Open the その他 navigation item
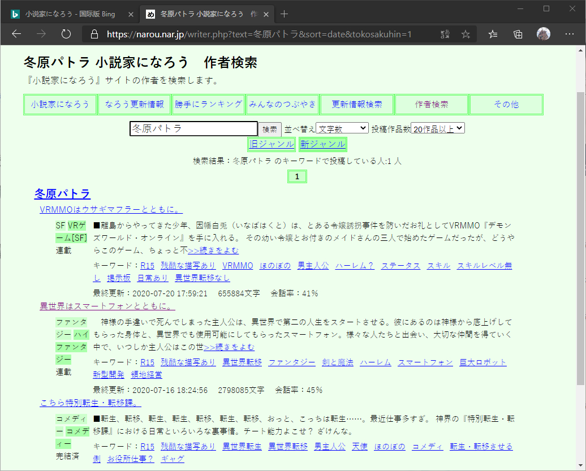Image resolution: width=586 pixels, height=471 pixels. [506, 104]
